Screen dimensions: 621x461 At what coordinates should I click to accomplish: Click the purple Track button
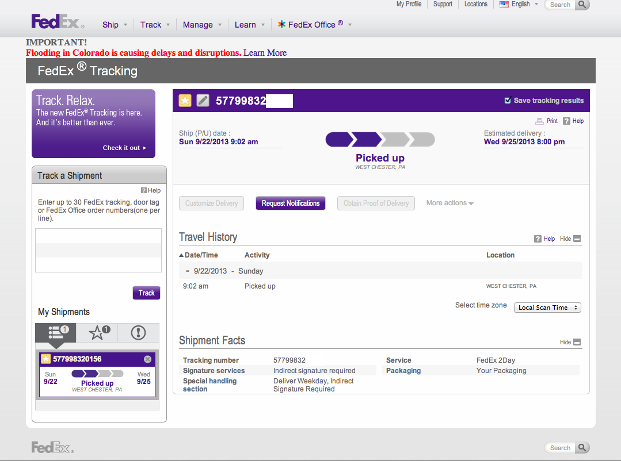(146, 293)
